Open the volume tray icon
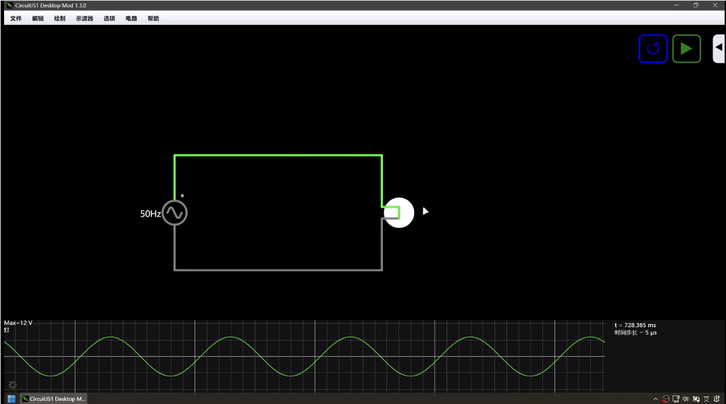 (x=685, y=399)
